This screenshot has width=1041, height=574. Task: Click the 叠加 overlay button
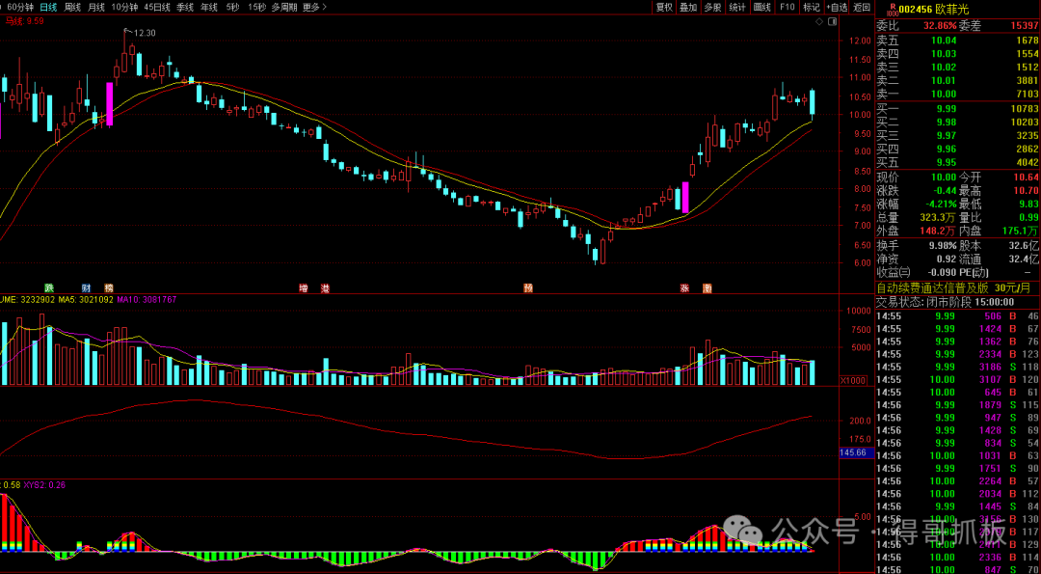(688, 8)
